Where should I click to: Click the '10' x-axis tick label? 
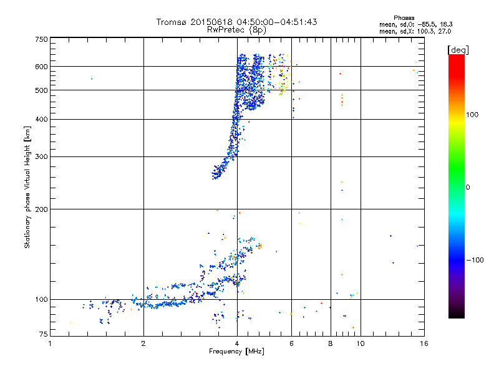point(361,343)
